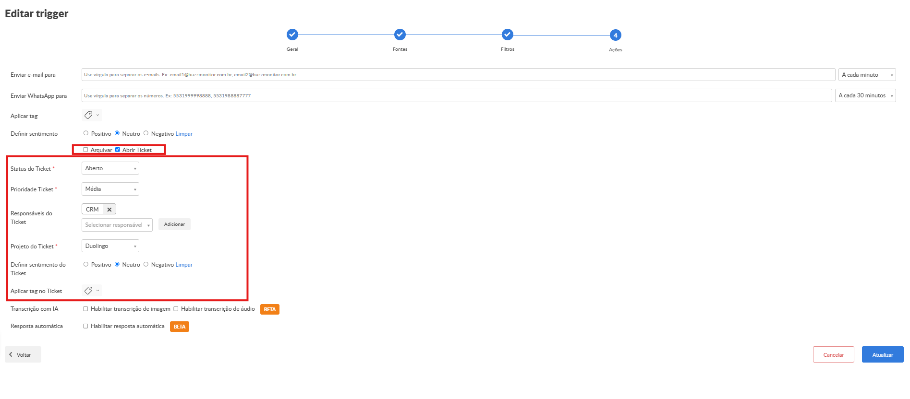Click the back arrow Voltar button
910x399 pixels.
click(23, 354)
